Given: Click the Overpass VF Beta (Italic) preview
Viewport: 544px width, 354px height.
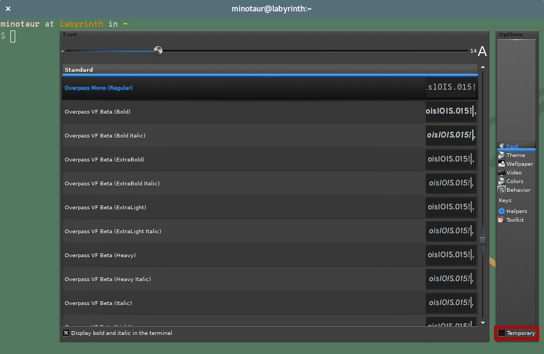Looking at the screenshot, I should click(451, 303).
